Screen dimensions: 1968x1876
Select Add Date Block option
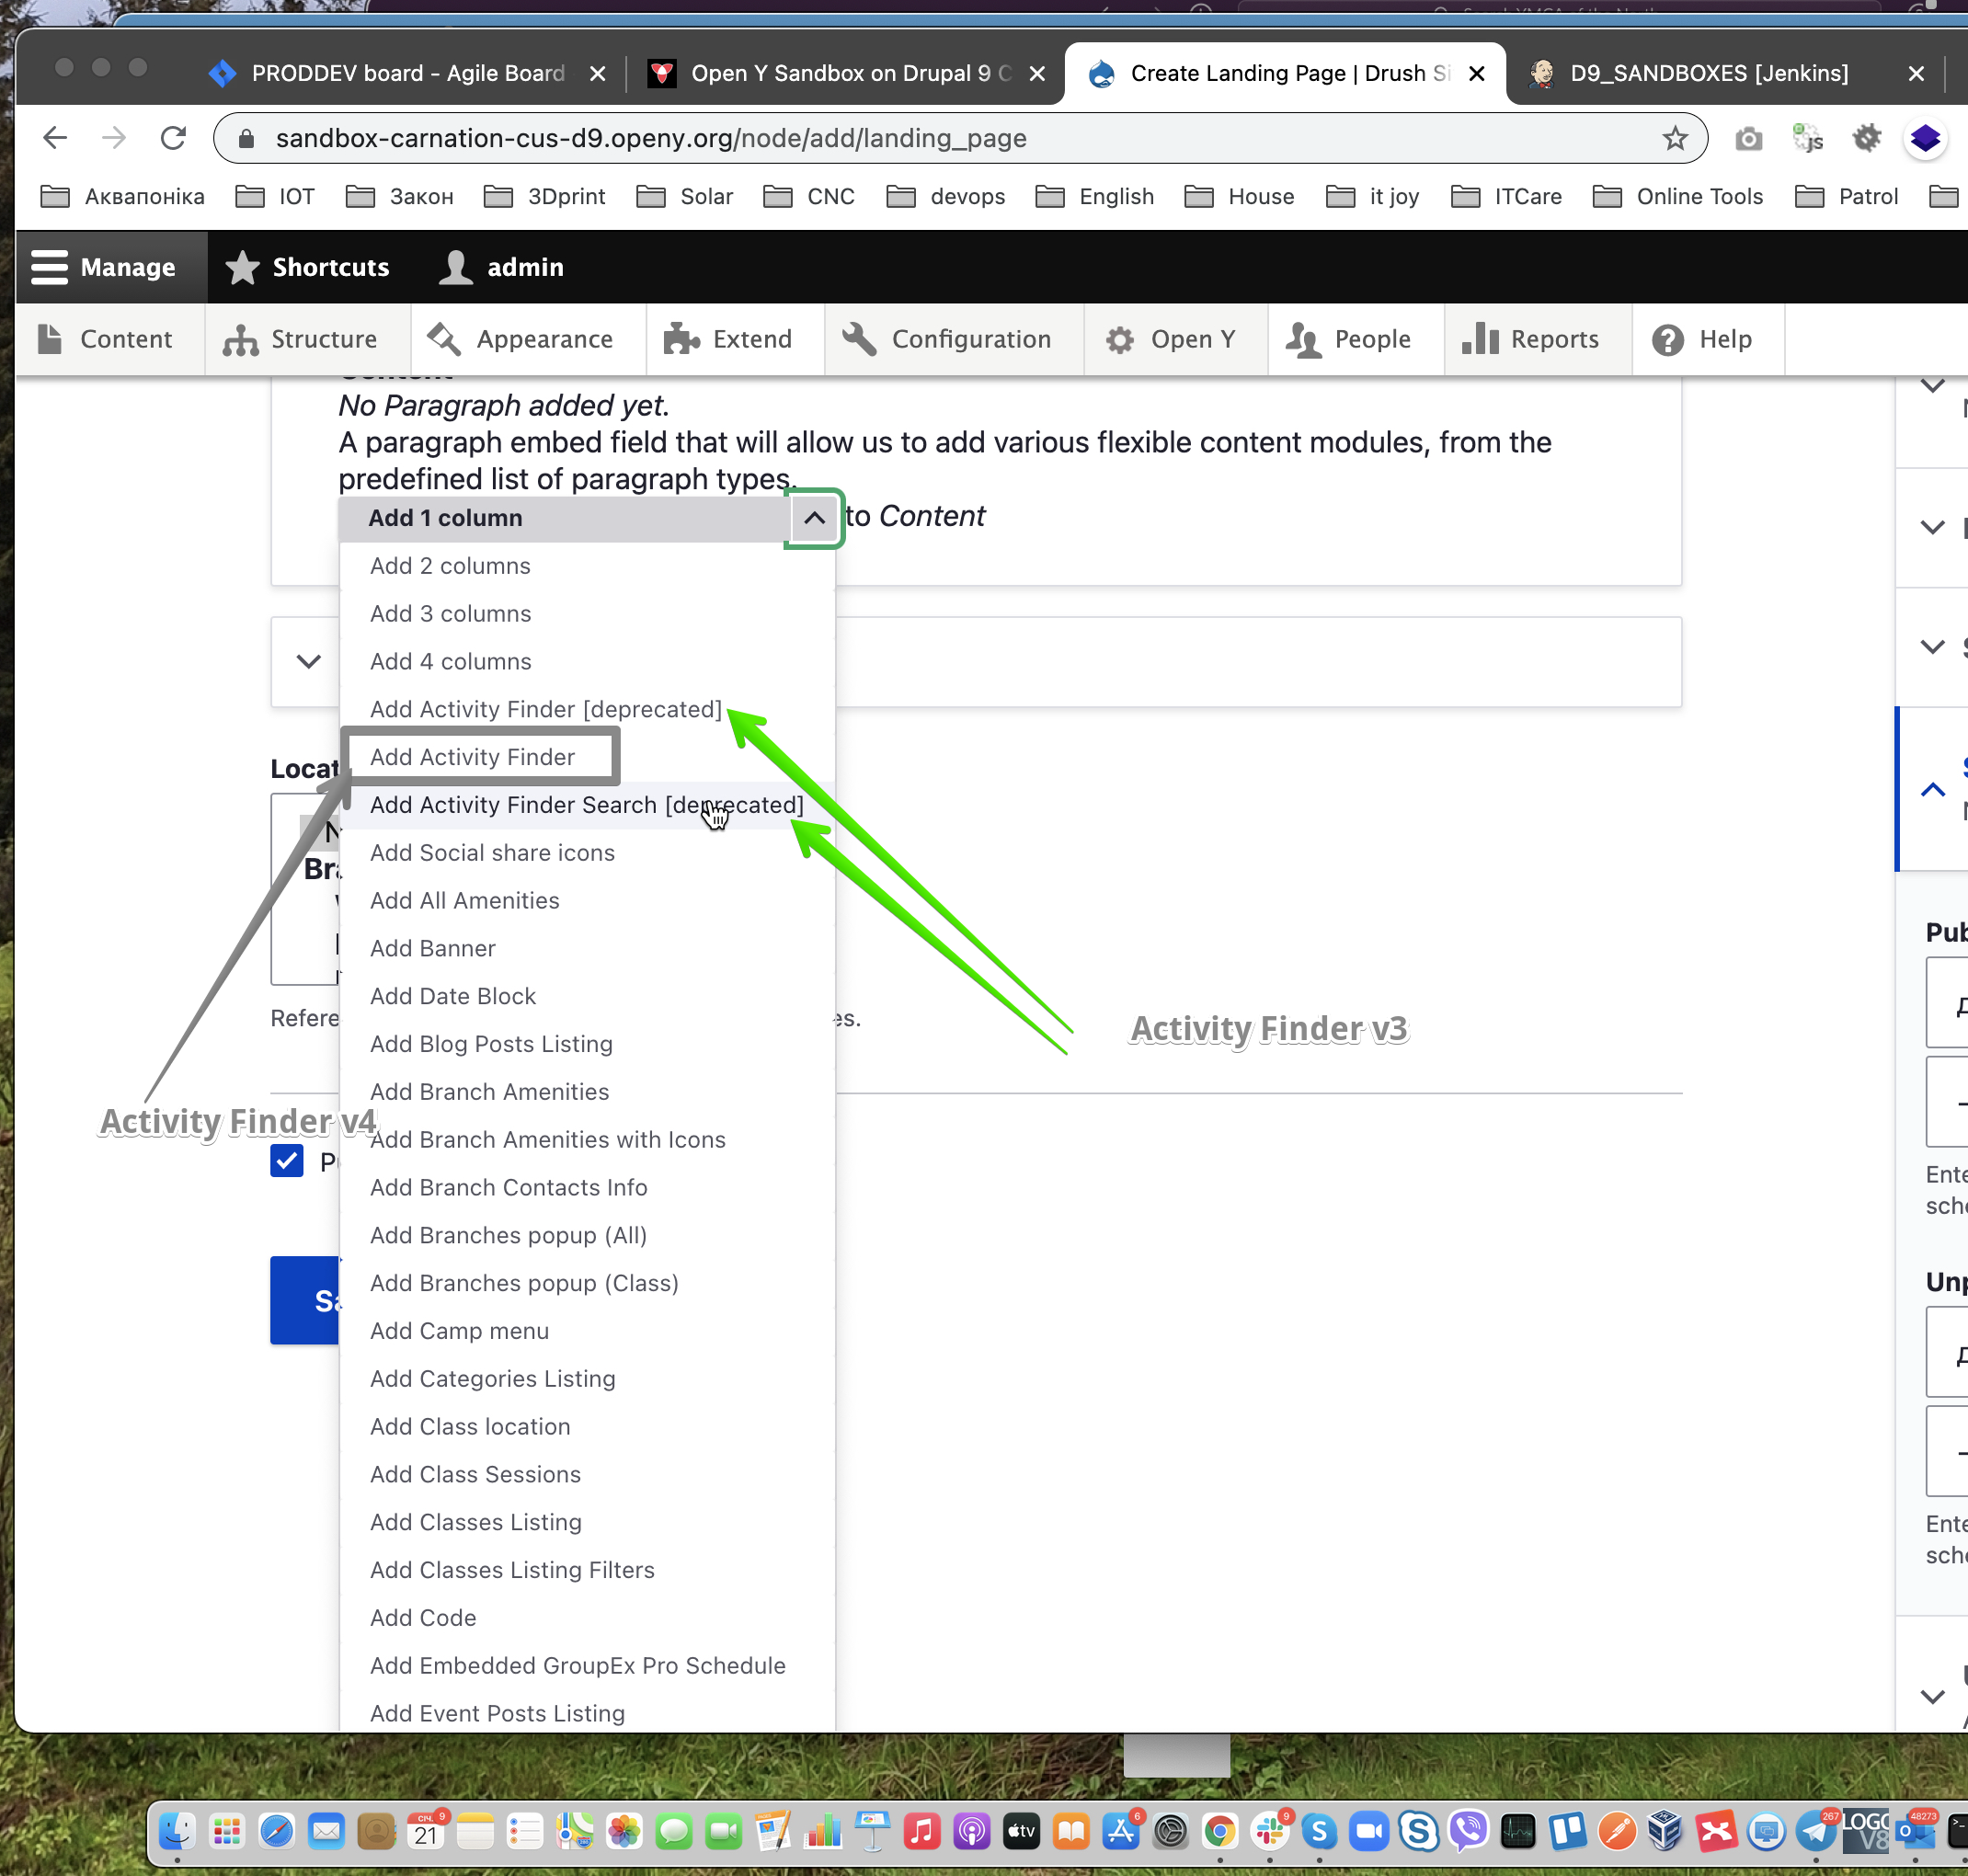(587, 997)
